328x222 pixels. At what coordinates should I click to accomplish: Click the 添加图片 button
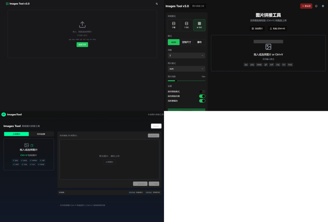[257, 29]
